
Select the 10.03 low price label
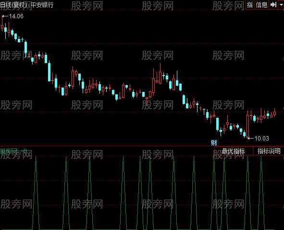[262, 139]
